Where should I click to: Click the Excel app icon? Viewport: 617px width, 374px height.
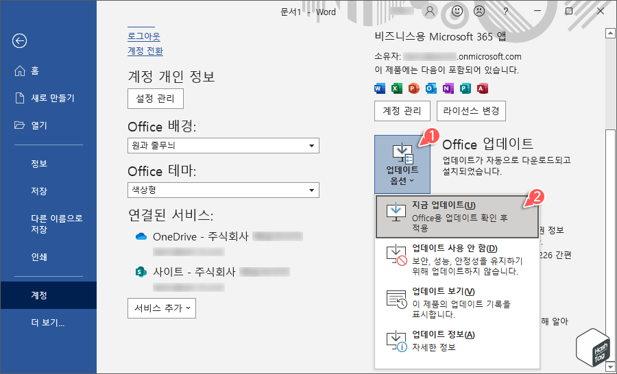[397, 88]
